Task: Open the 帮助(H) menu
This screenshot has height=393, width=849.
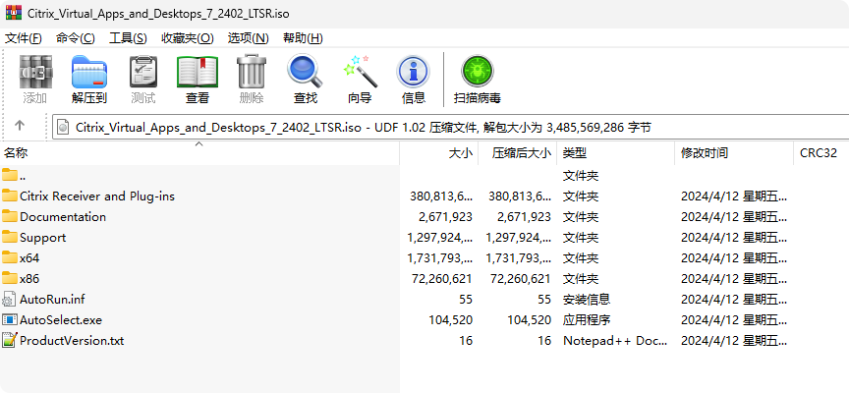Action: [x=303, y=38]
